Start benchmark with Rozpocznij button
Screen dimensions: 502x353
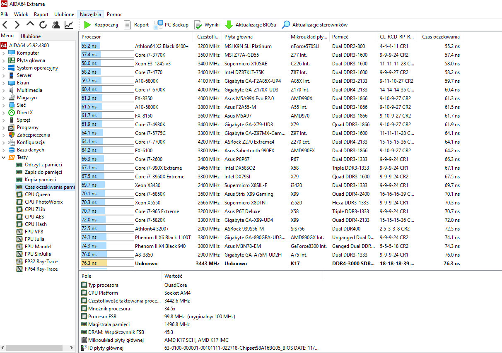(x=101, y=25)
